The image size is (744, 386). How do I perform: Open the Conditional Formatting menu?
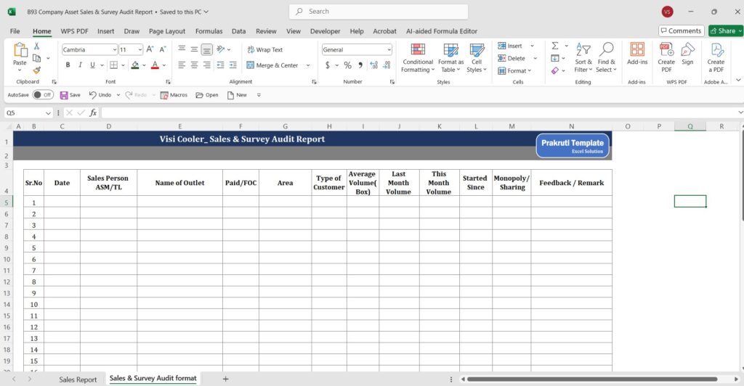417,57
